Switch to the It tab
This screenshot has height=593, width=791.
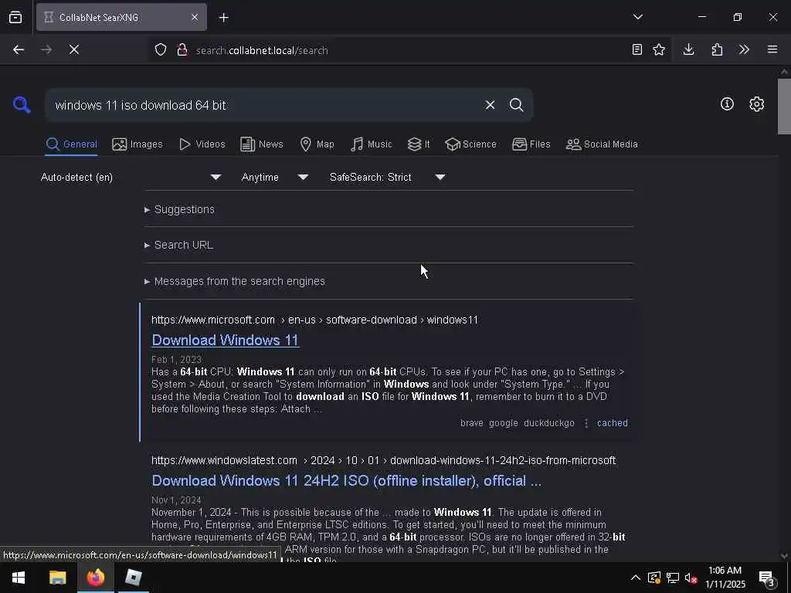[x=419, y=144]
